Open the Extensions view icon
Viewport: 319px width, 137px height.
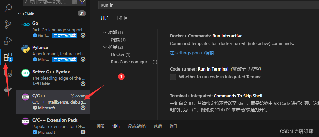[x=8, y=57]
